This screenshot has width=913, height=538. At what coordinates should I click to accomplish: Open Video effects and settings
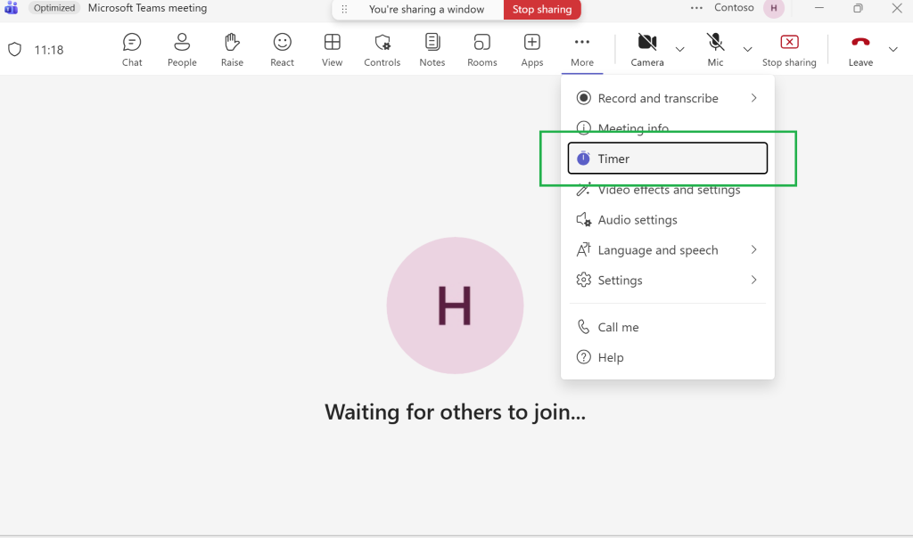coord(667,190)
